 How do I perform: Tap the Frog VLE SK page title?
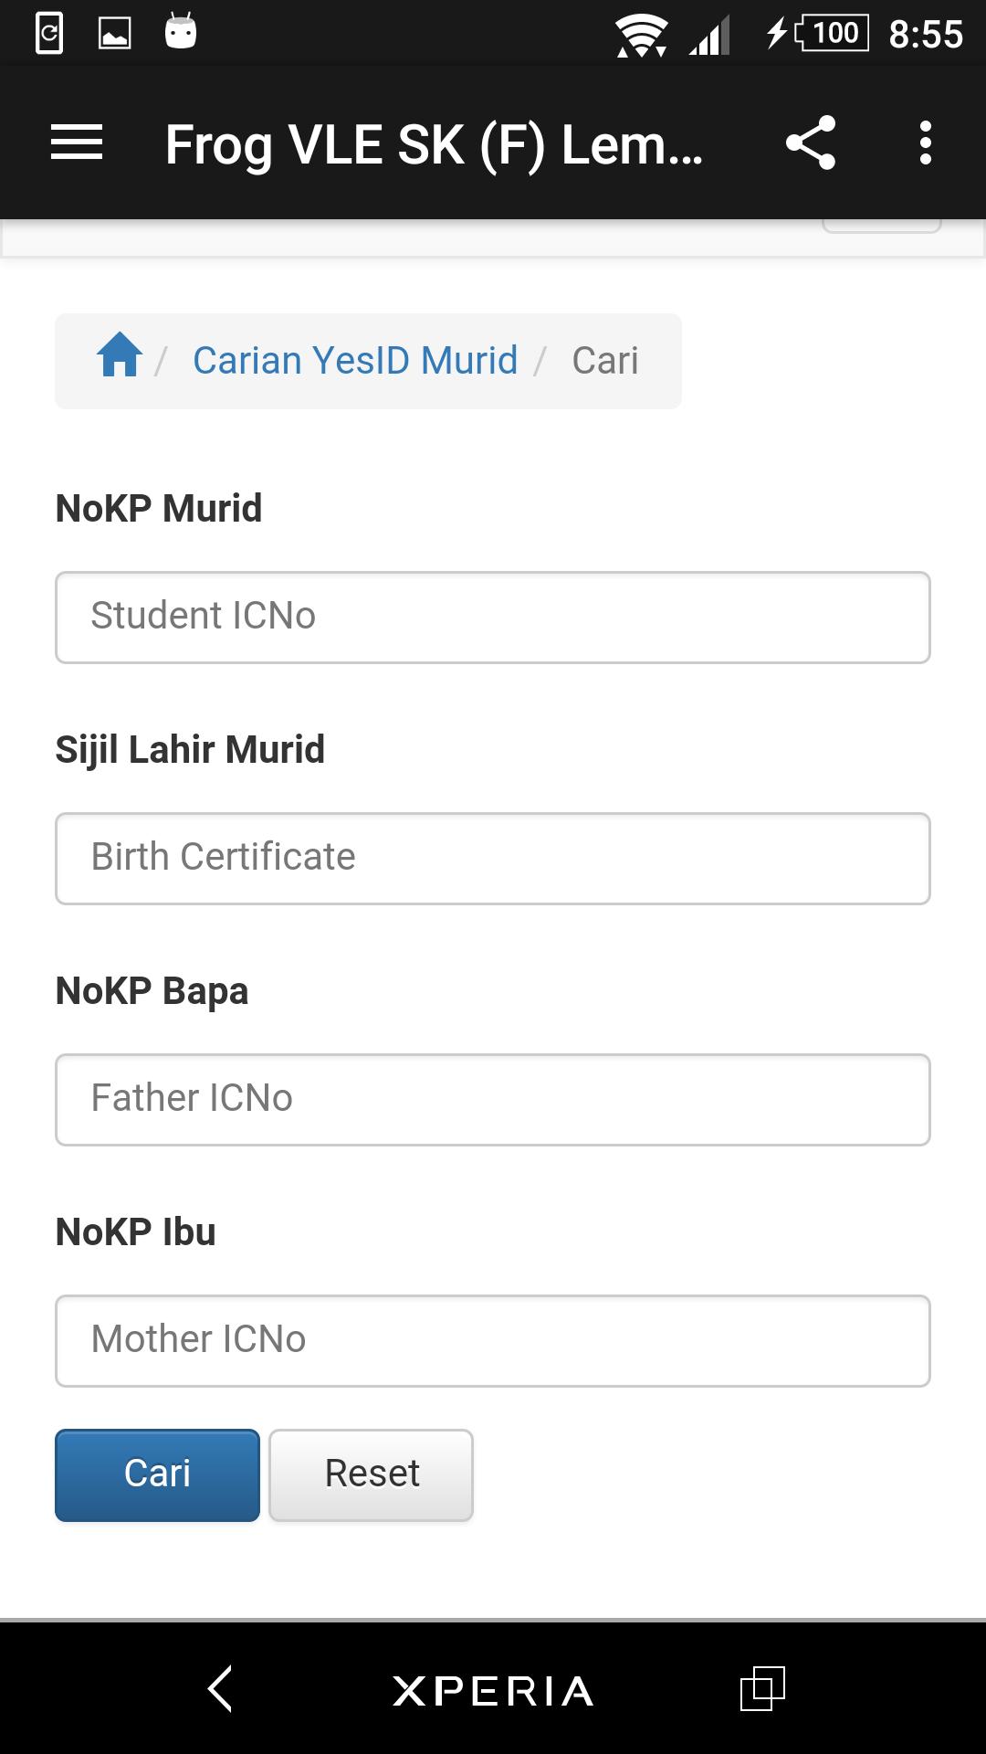[434, 144]
